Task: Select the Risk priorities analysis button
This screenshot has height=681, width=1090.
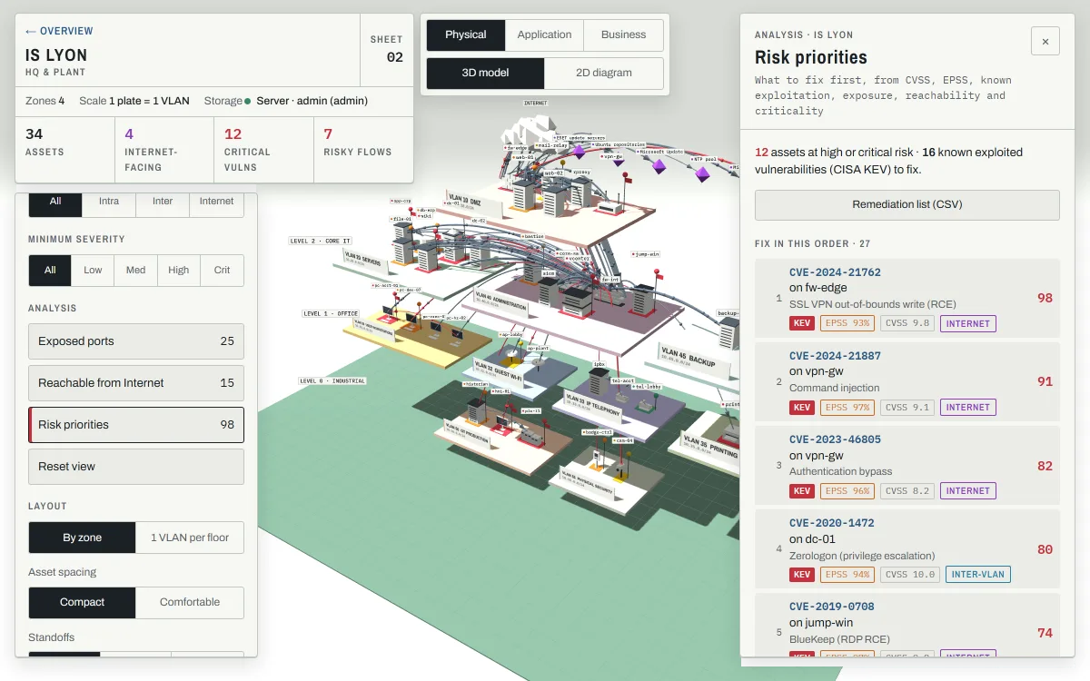Action: tap(136, 425)
